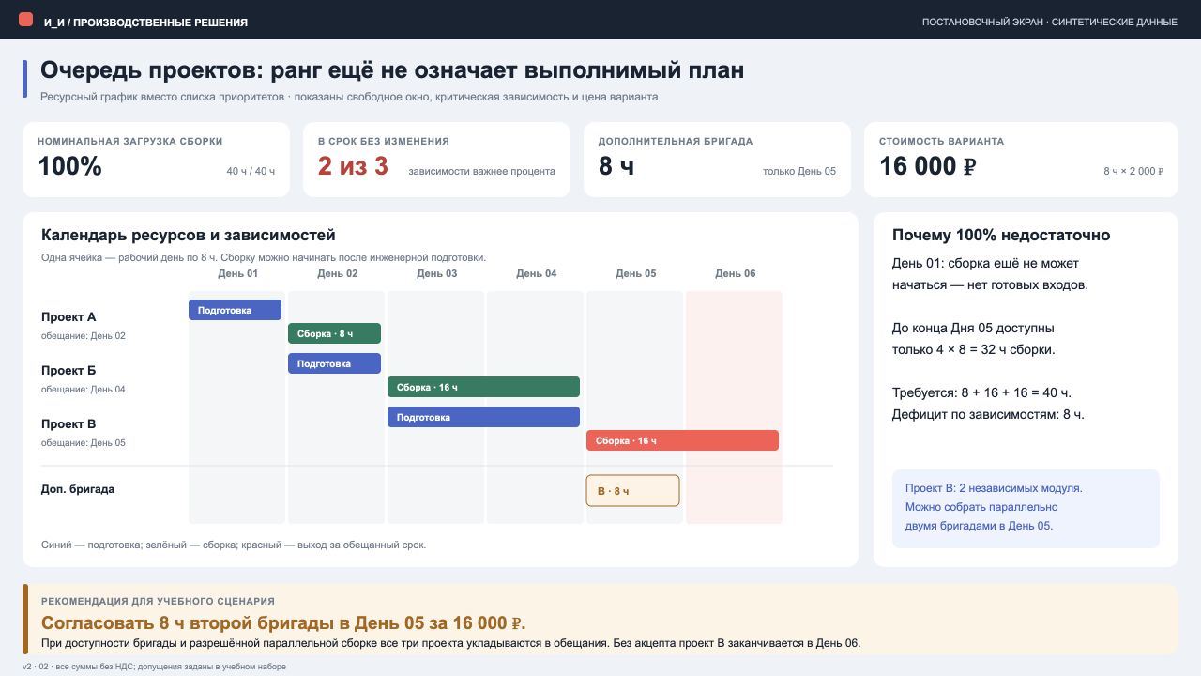Click the 16 000 ₽ cost value

(930, 166)
